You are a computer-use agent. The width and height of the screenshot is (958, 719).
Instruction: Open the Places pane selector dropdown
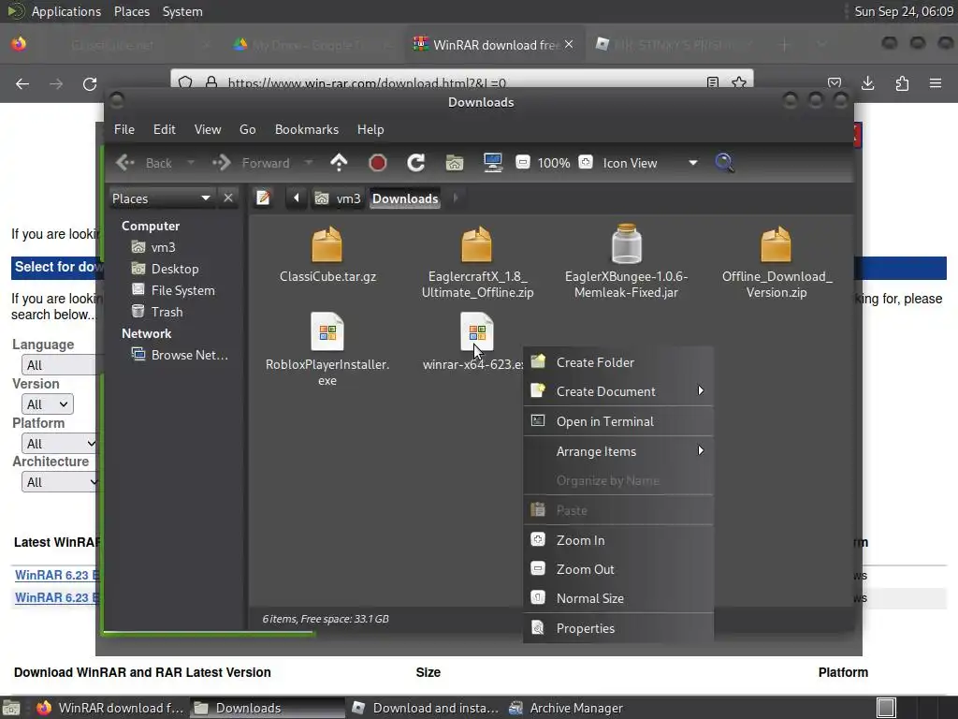[x=161, y=198]
